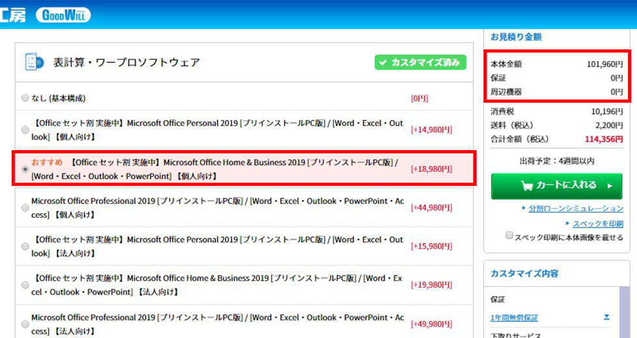The width and height of the screenshot is (637, 338).
Task: Click the 合計金額 114,356円 total
Action: point(604,139)
